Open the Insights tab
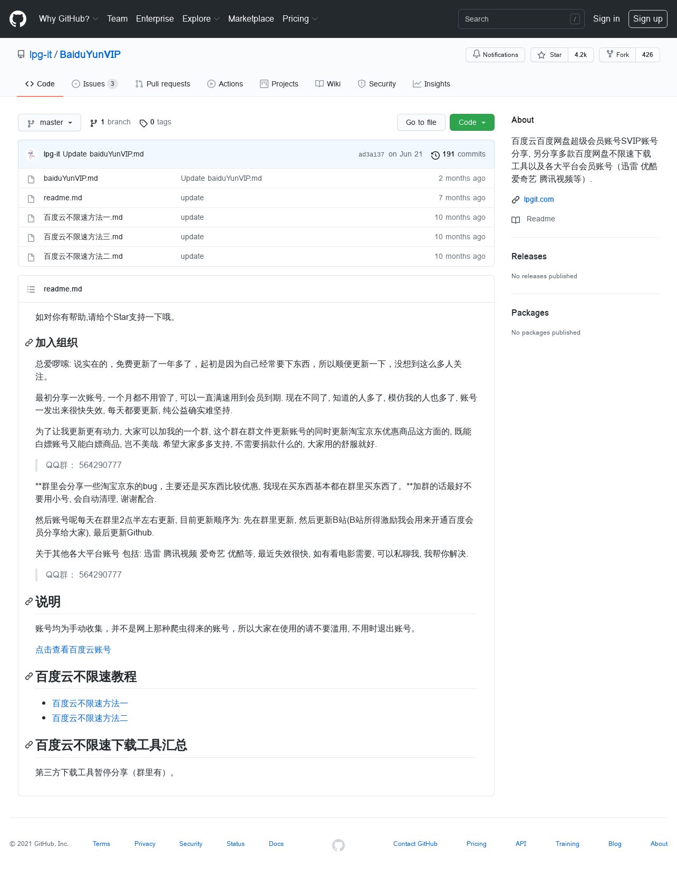This screenshot has width=677, height=877. pyautogui.click(x=431, y=84)
